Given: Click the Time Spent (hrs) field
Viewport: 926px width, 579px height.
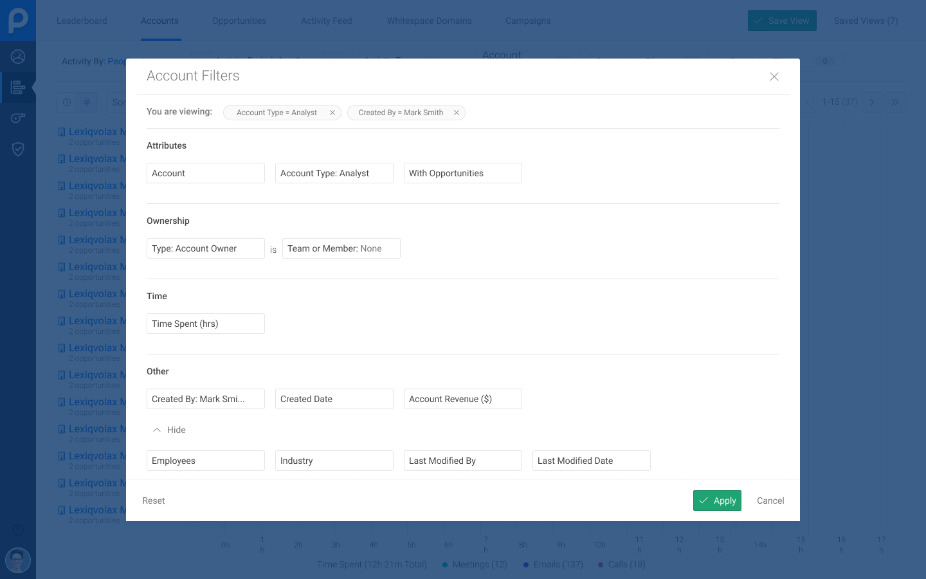Looking at the screenshot, I should pos(205,324).
